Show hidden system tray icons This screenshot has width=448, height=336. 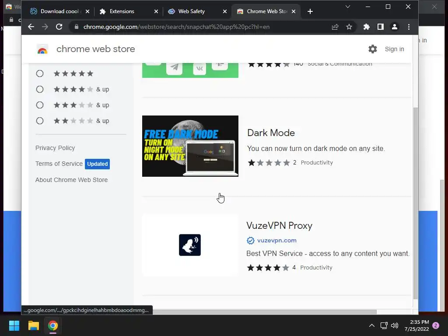click(372, 325)
